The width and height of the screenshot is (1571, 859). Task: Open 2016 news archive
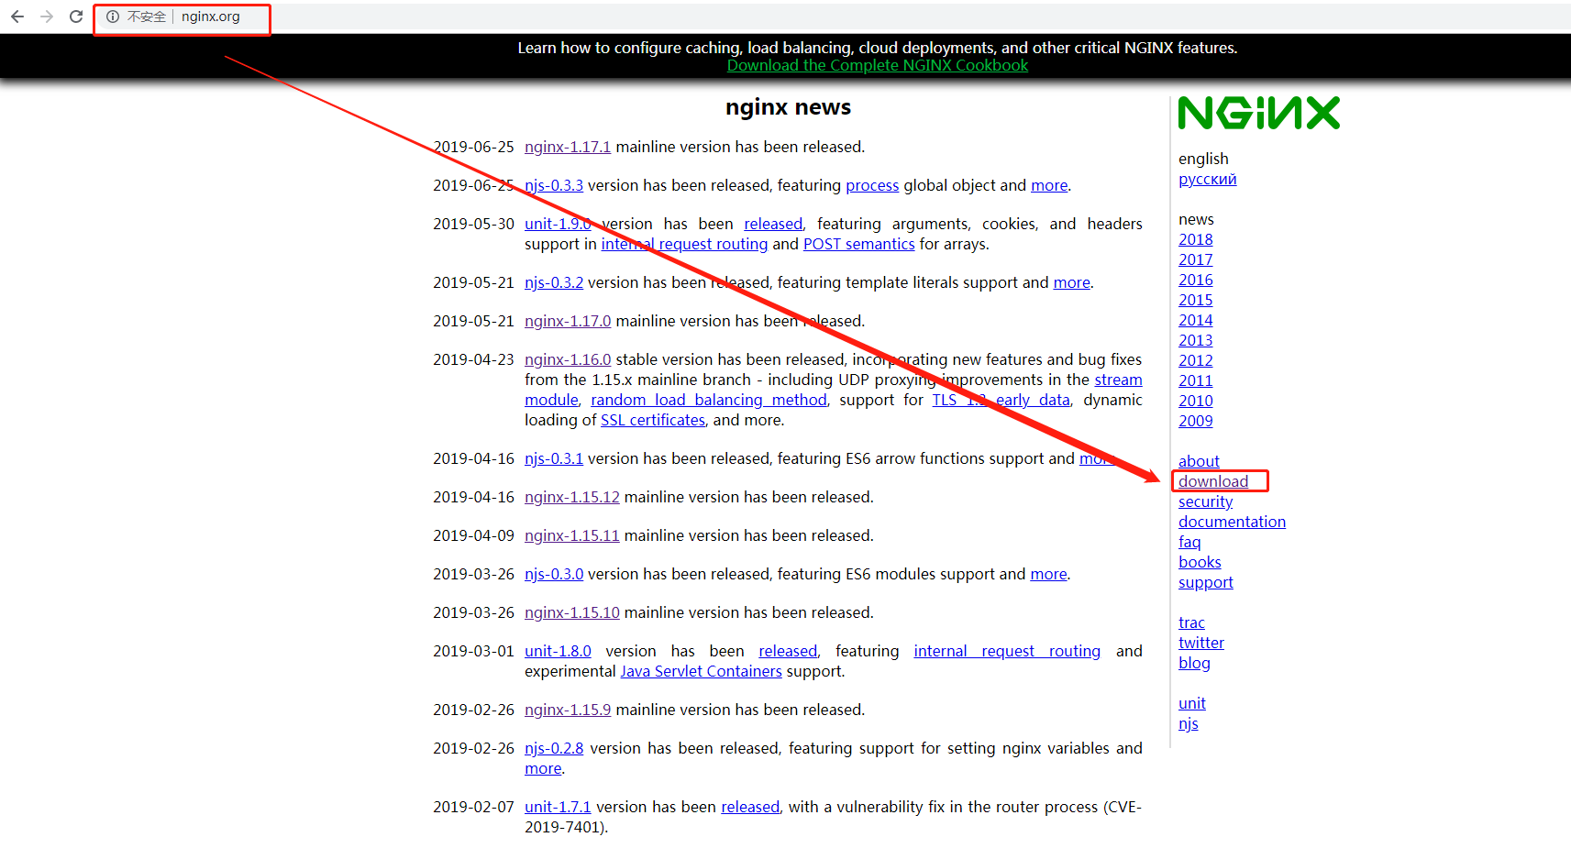1195,280
